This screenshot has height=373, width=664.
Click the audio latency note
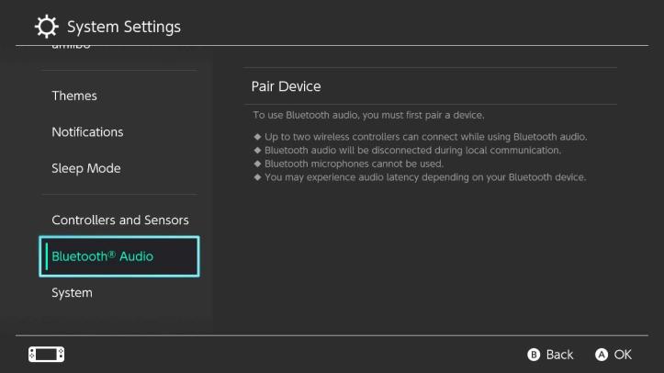(x=424, y=176)
